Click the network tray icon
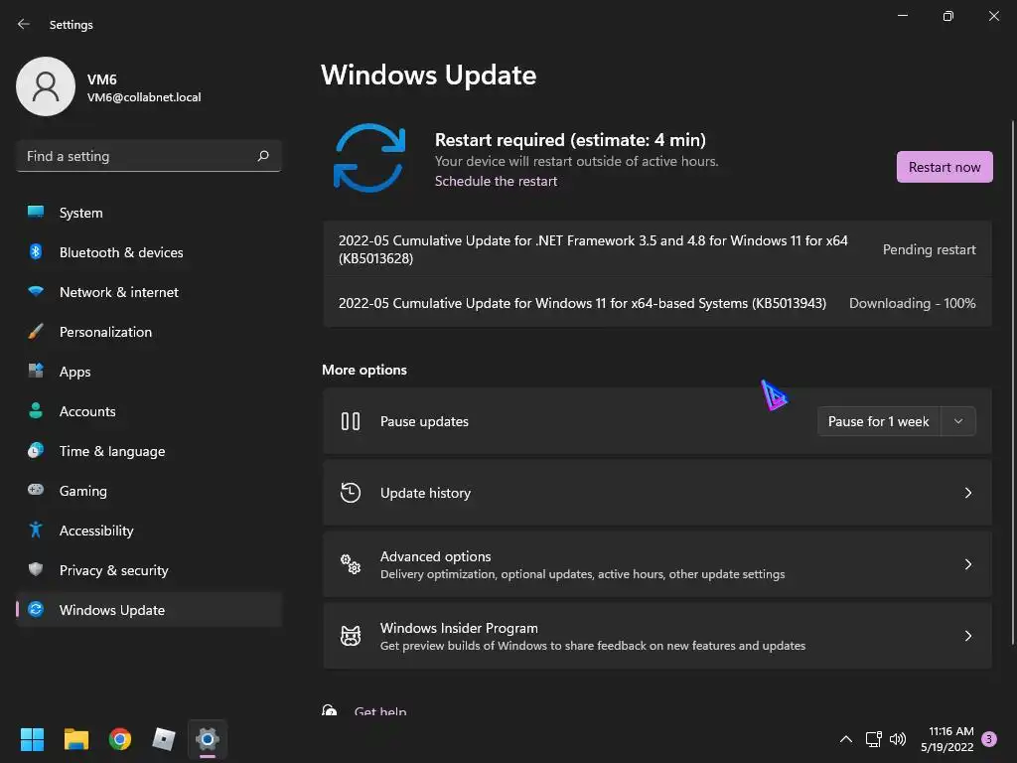Viewport: 1017px width, 763px height. [x=873, y=739]
